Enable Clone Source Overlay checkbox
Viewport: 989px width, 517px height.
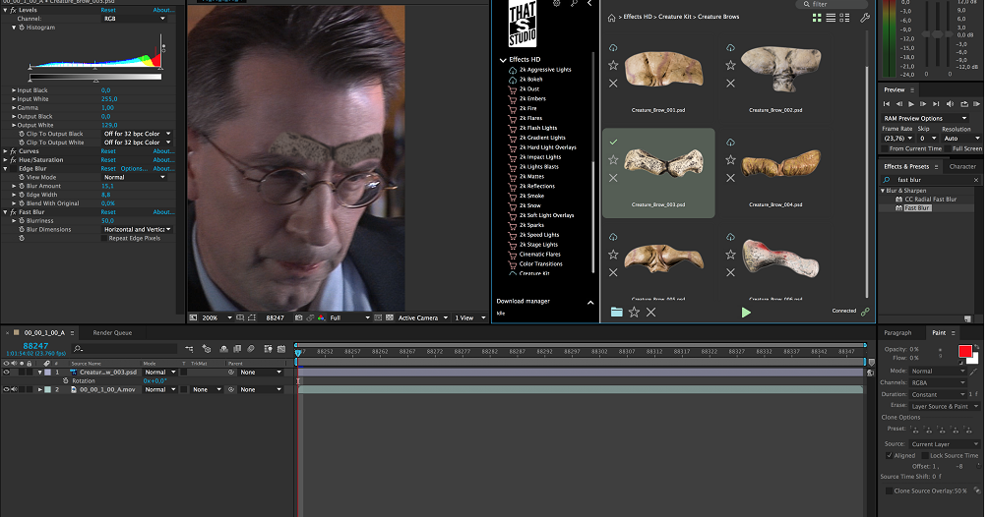click(x=889, y=491)
